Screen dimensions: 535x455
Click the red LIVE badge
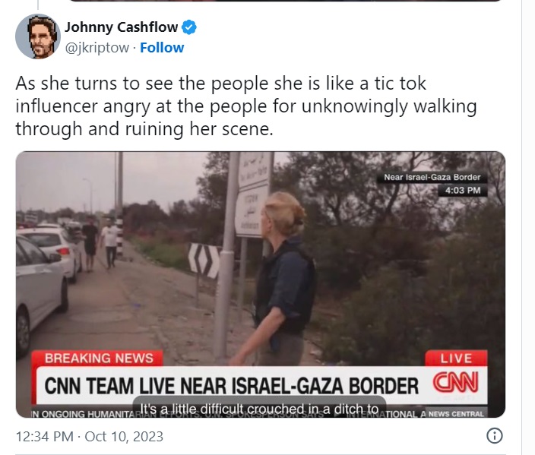(456, 358)
